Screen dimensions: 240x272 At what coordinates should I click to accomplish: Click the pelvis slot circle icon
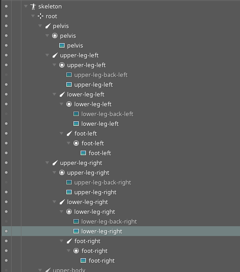coord(55,36)
